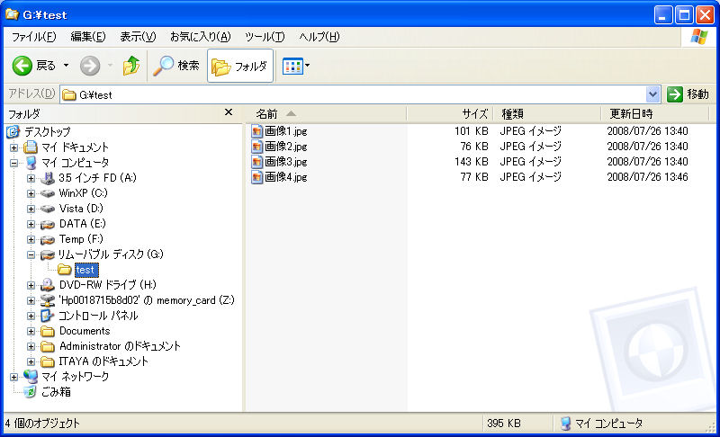Click the 移動 Go button
This screenshot has width=720, height=437.
pos(688,94)
